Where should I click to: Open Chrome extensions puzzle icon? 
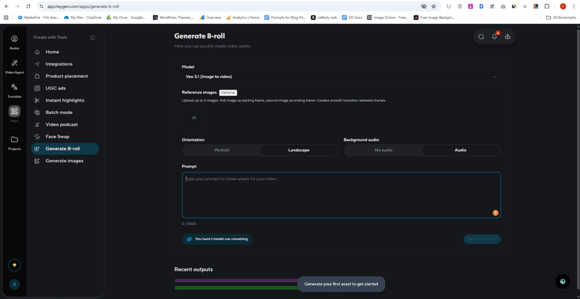[547, 6]
